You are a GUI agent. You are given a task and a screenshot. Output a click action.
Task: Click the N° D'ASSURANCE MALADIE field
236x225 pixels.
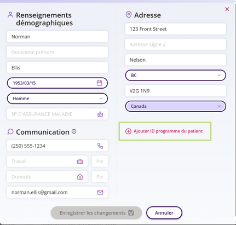tap(57, 114)
